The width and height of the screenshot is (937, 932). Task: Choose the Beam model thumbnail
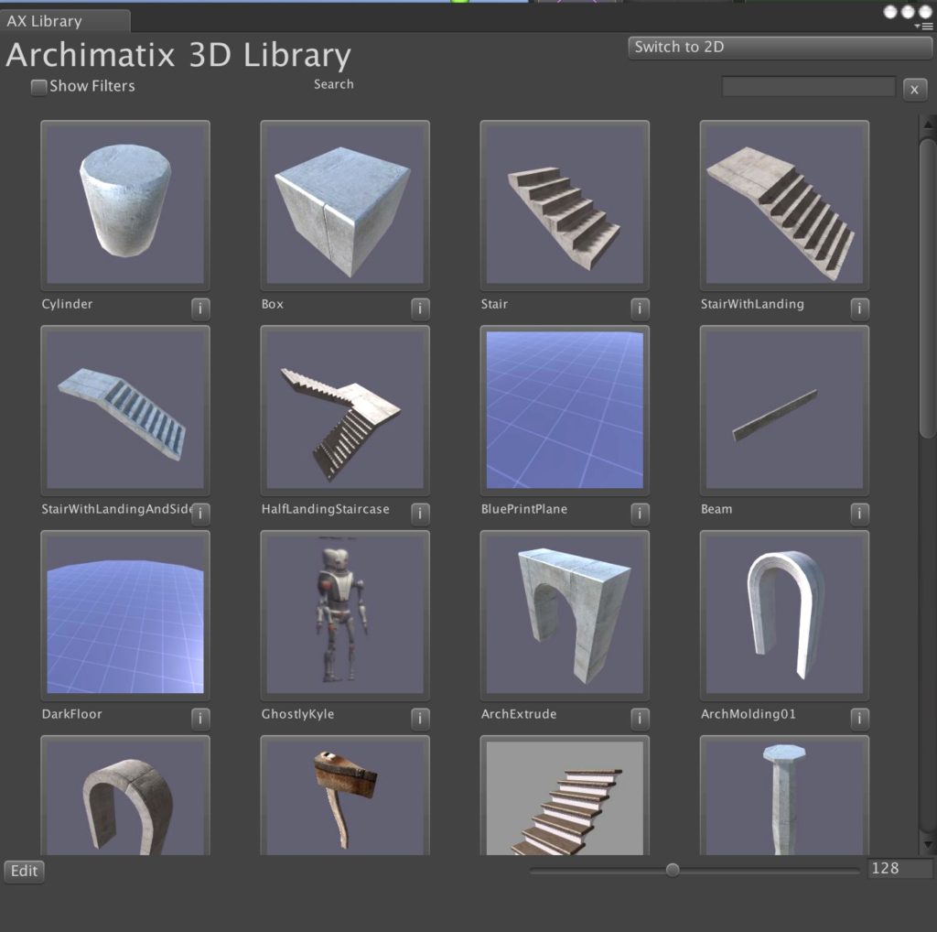point(784,409)
